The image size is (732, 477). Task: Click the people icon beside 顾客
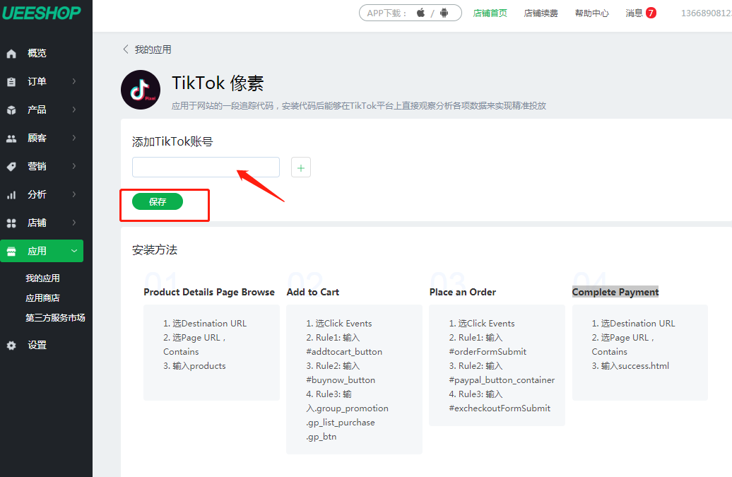pos(12,139)
